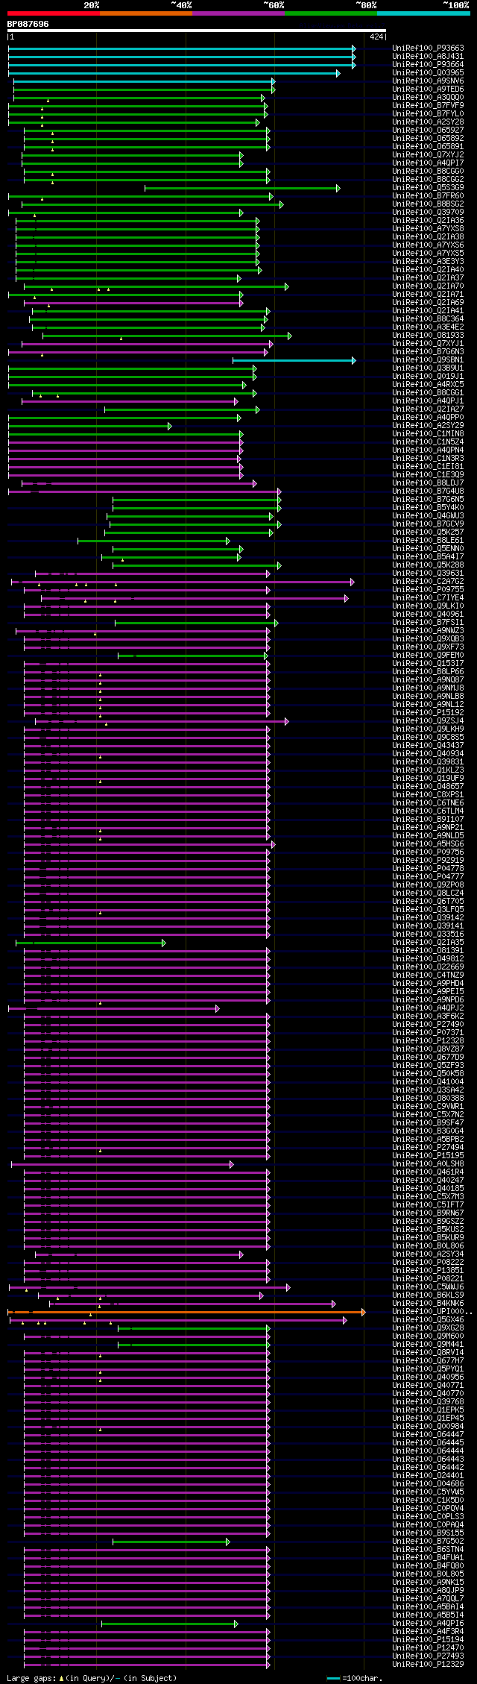
Task: Select the UniRef100_Q9FEM0 label
Action: click(x=428, y=656)
